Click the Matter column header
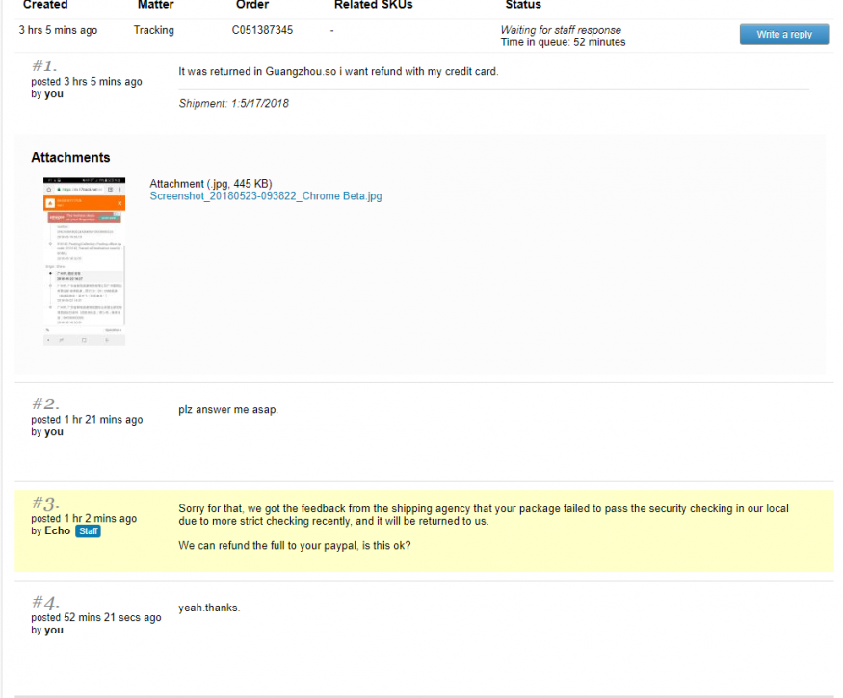843x698 pixels. click(155, 5)
